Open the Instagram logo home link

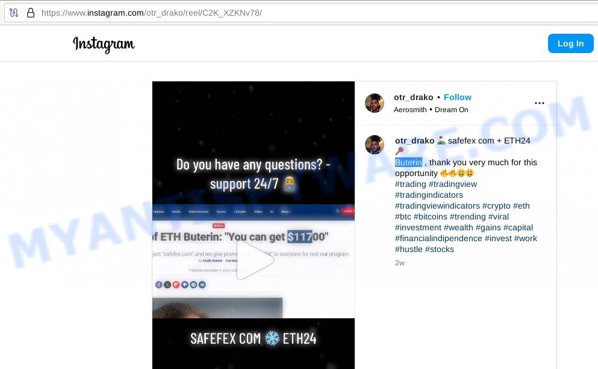point(104,44)
